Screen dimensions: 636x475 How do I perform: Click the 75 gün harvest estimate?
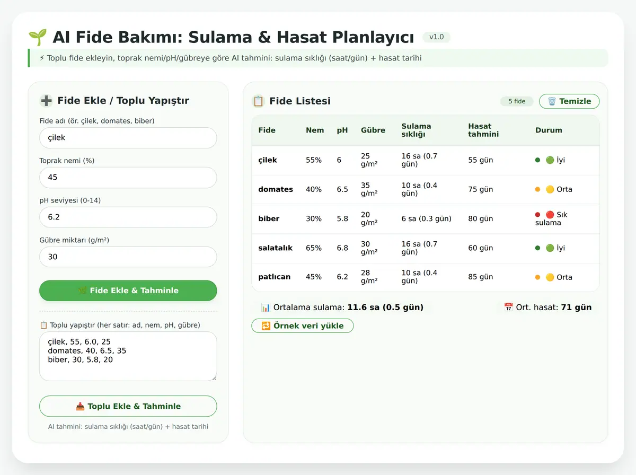click(481, 189)
